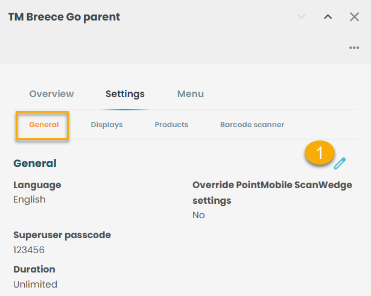The width and height of the screenshot is (371, 296).
Task: Click the superuser passcode value 123456
Action: tap(29, 250)
